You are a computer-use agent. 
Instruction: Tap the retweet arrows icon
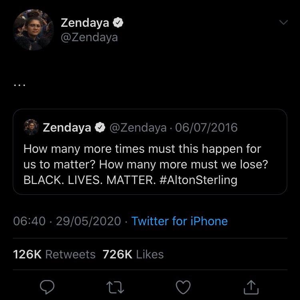click(x=116, y=286)
